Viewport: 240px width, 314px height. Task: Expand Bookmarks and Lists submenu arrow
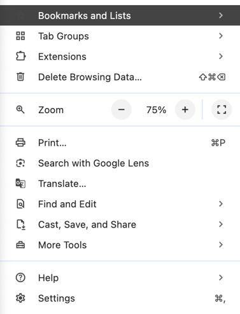(x=221, y=15)
